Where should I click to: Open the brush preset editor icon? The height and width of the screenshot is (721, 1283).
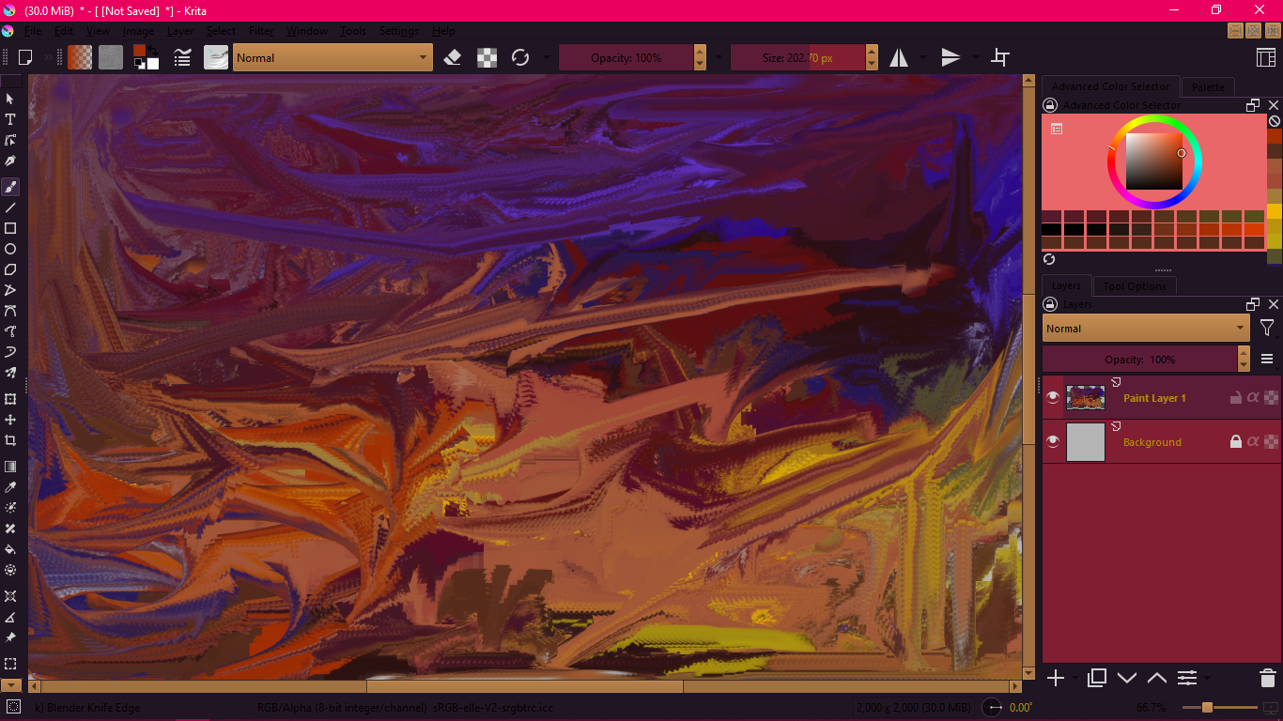click(x=216, y=57)
